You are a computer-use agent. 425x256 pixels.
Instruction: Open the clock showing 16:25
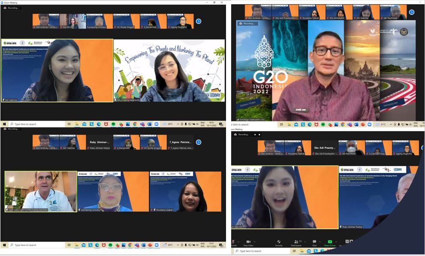click(211, 124)
